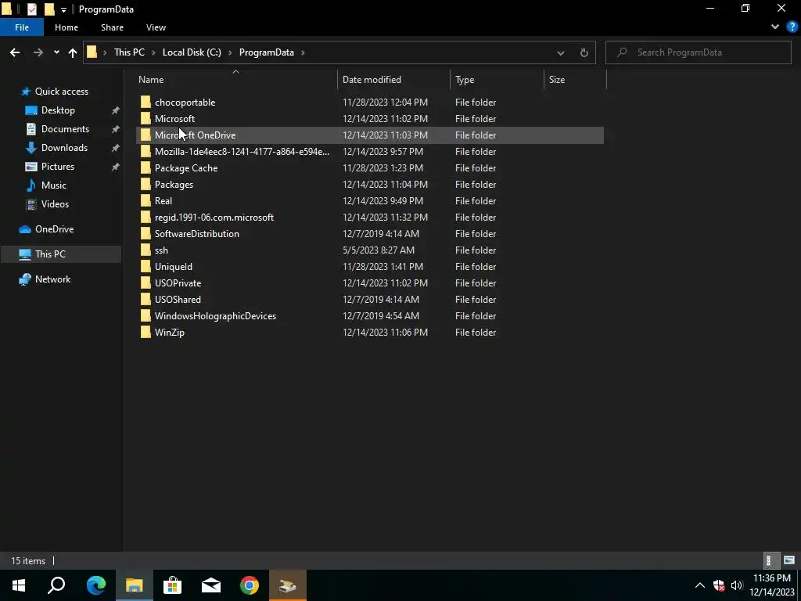Open Help with the question mark icon

click(x=792, y=27)
